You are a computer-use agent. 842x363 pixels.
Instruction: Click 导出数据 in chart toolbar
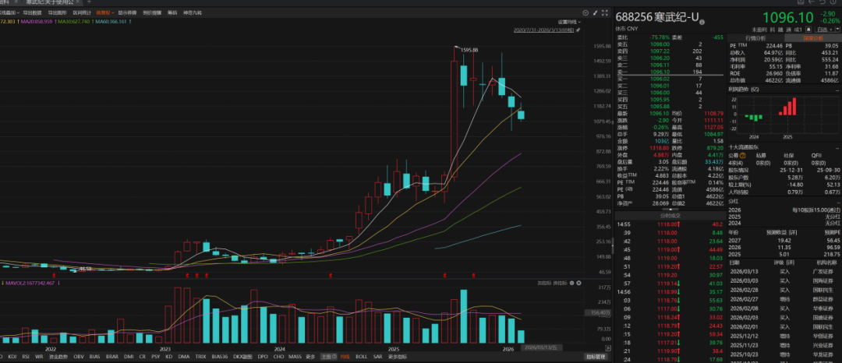click(32, 13)
